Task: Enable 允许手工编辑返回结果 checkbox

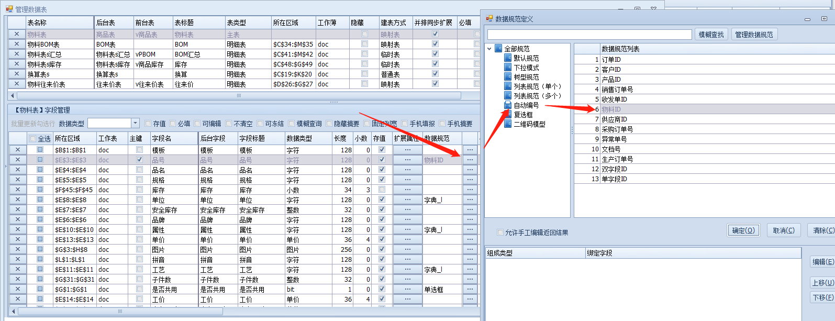Action: coord(500,233)
